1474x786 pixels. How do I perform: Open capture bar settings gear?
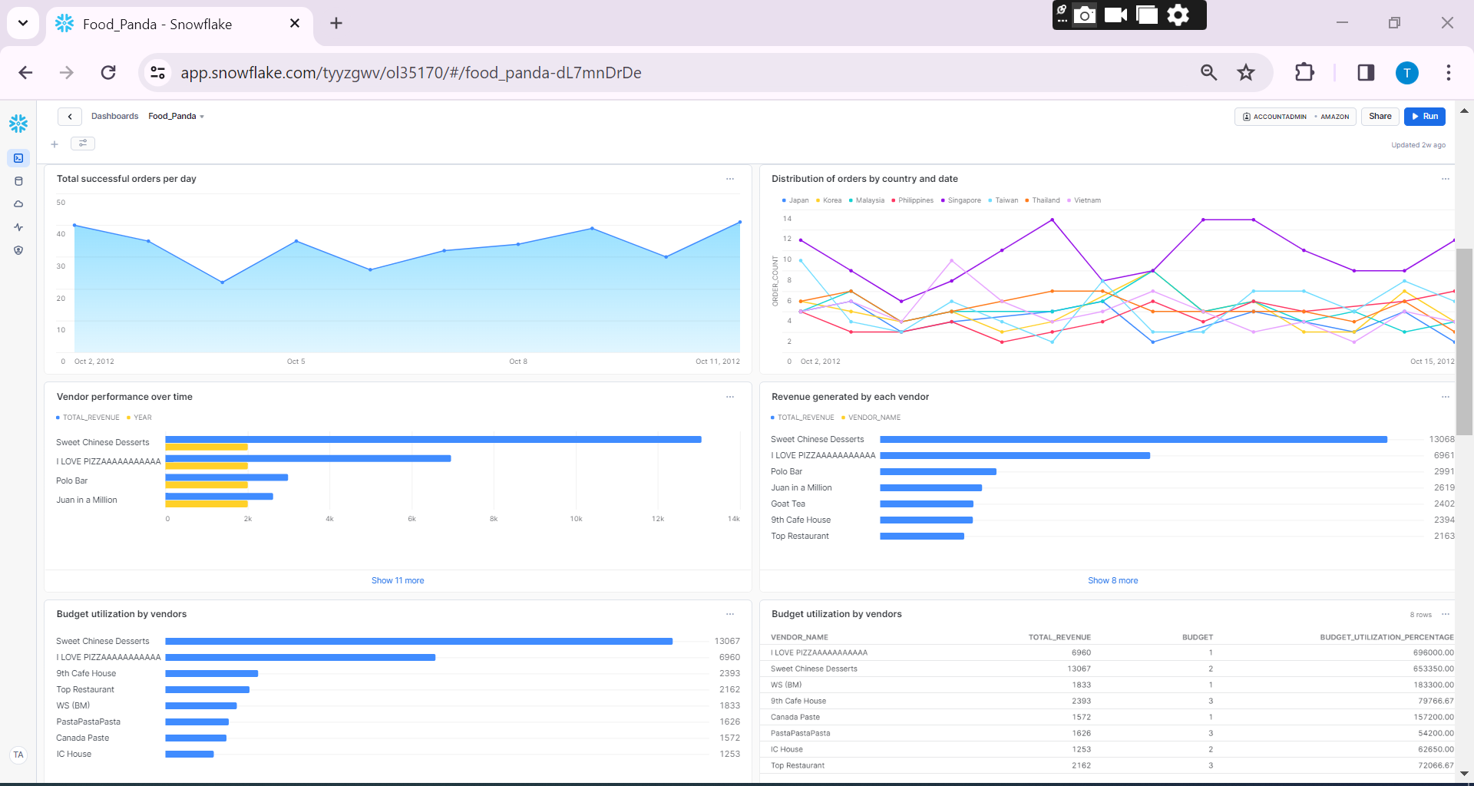point(1178,15)
